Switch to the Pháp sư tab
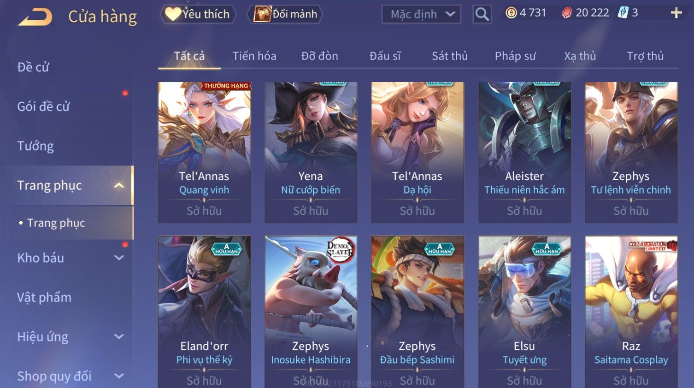Screen dimensions: 694x388 (515, 56)
